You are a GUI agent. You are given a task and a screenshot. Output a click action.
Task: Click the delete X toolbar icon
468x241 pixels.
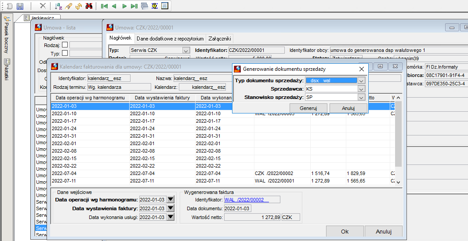43,6
